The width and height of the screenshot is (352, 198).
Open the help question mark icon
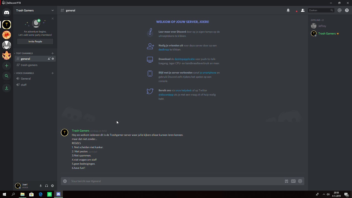347,10
